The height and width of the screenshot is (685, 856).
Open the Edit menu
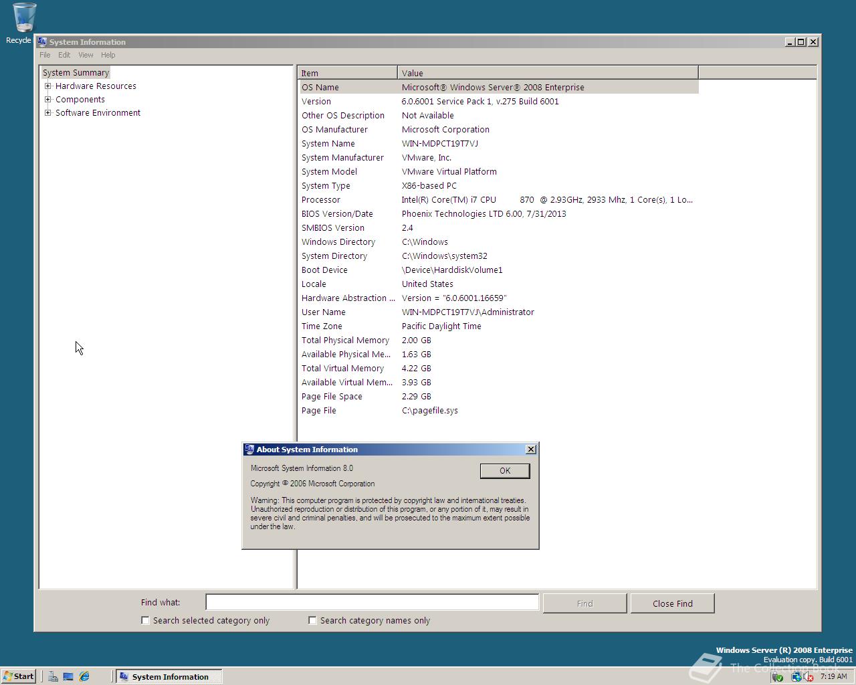coord(64,55)
